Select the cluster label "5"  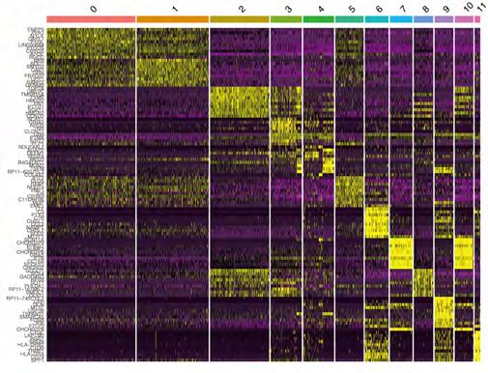352,9
